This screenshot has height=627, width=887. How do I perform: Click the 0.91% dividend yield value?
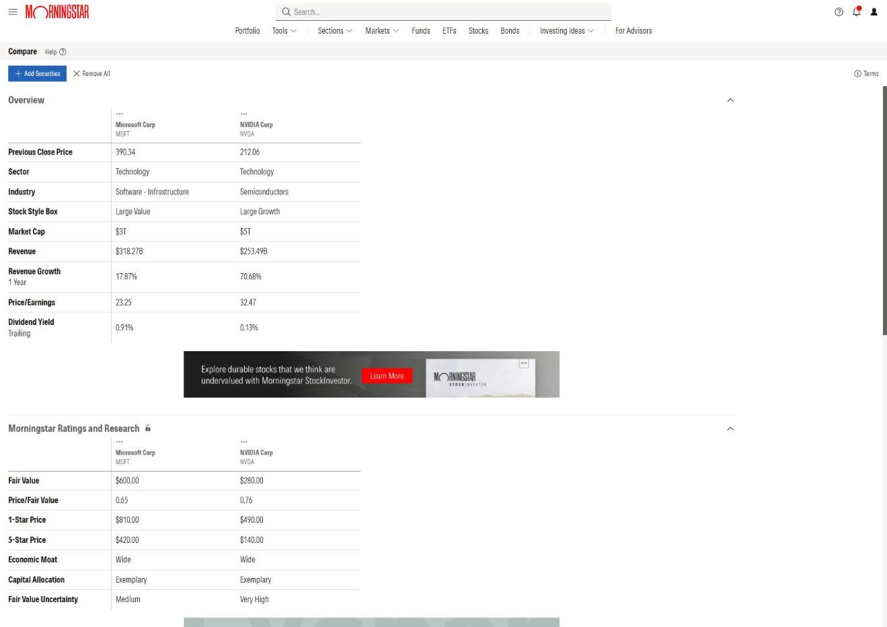click(x=124, y=328)
